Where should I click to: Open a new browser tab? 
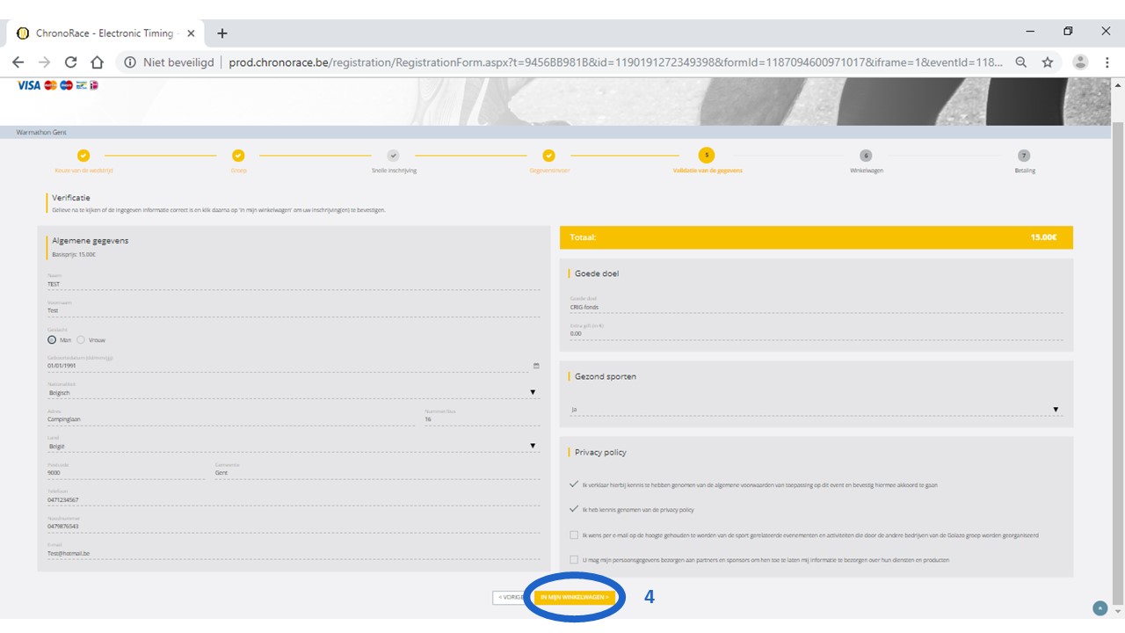click(x=222, y=33)
